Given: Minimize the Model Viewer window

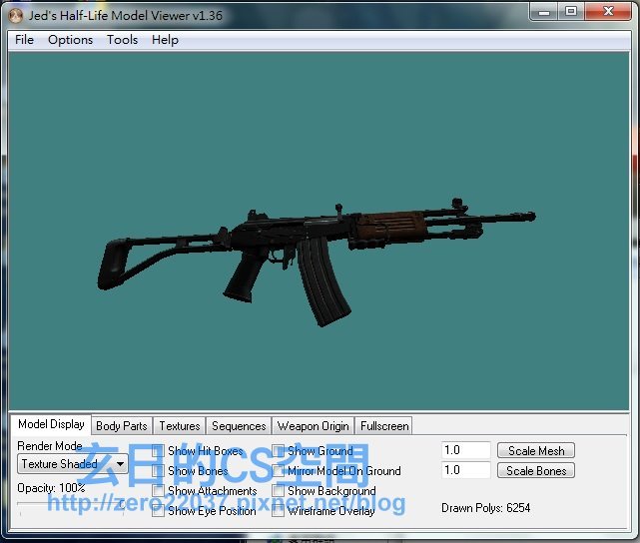Looking at the screenshot, I should coord(544,11).
